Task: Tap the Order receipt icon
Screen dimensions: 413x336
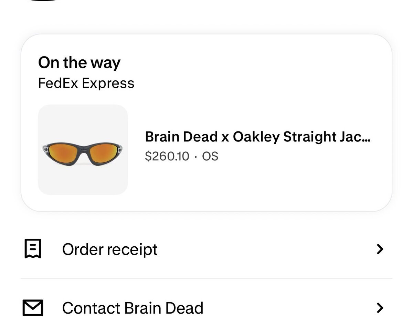Action: click(x=33, y=249)
